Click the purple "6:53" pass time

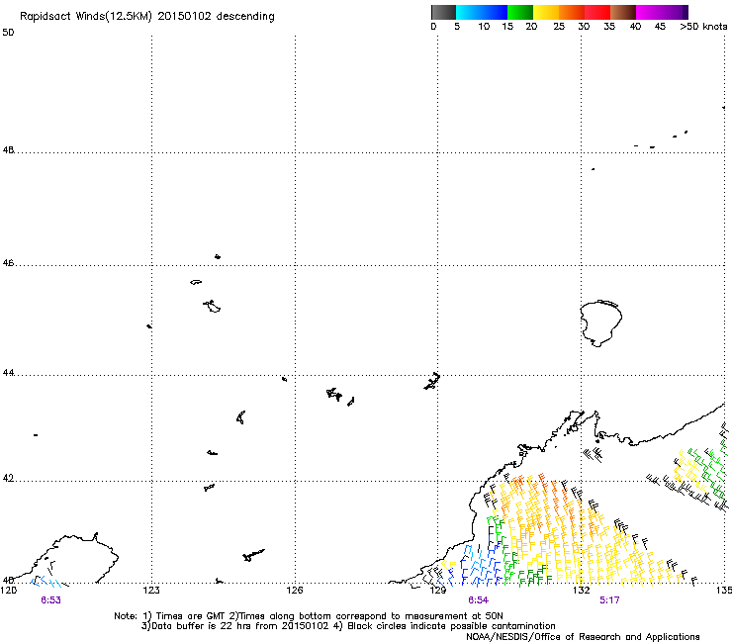click(x=50, y=600)
